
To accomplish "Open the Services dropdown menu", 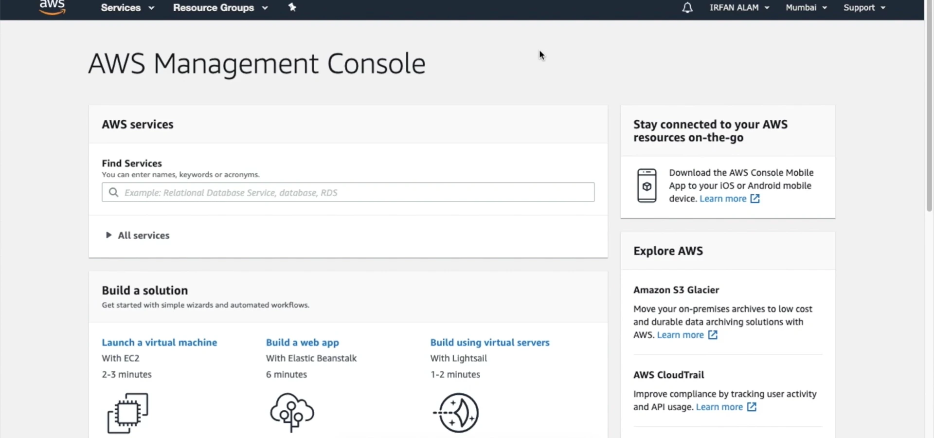I will 127,8.
